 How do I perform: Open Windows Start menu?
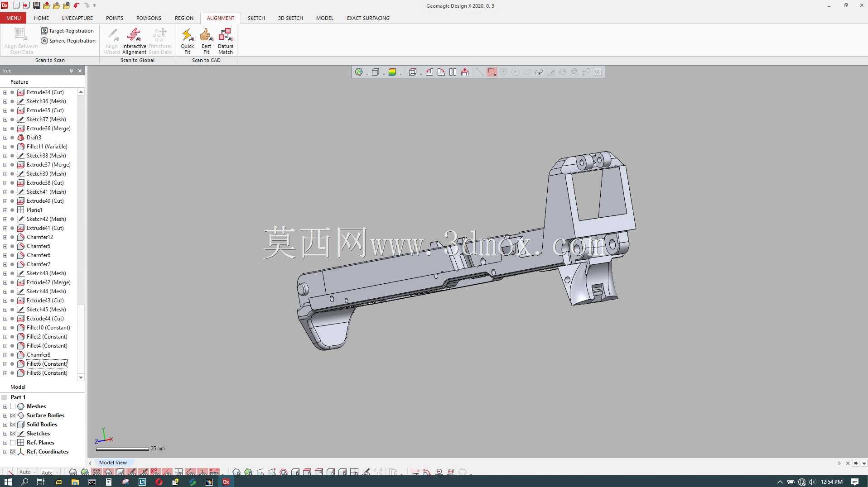click(8, 482)
